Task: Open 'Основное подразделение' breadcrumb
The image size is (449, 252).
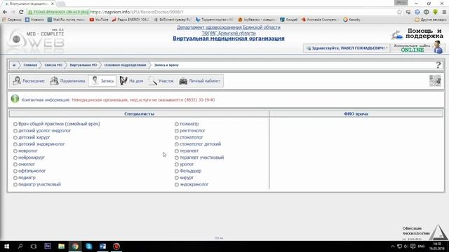Action: 125,65
